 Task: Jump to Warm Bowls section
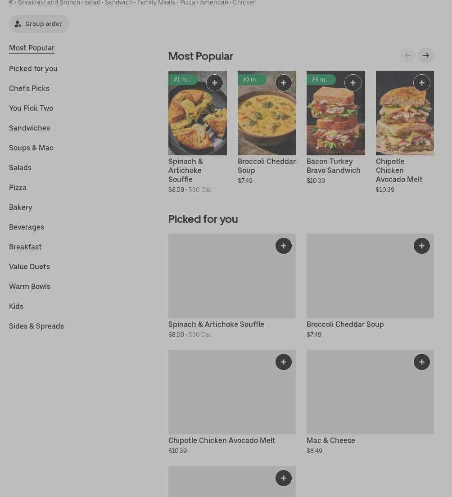[30, 286]
